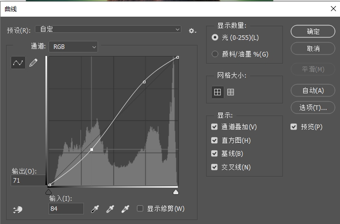The image size is (340, 224).
Task: Open the 通道 RGB channel dropdown
Action: [73, 46]
